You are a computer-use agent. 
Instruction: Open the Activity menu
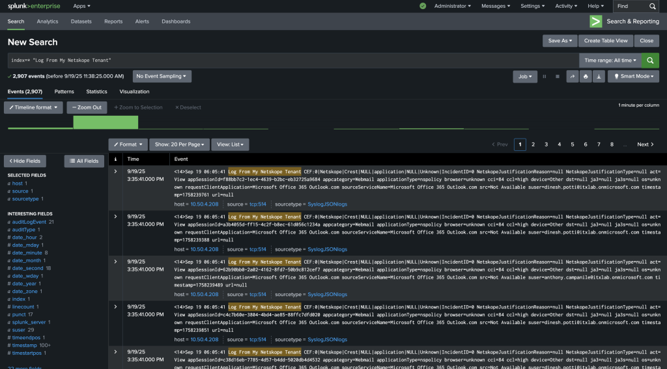pos(566,6)
